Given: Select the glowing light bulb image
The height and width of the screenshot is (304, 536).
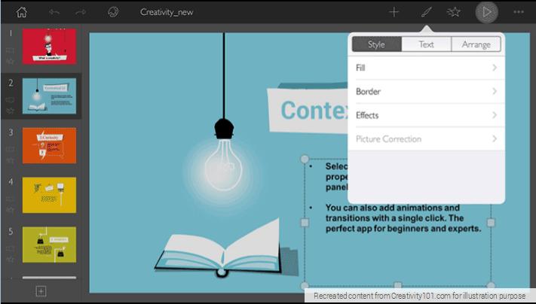Looking at the screenshot, I should (224, 165).
